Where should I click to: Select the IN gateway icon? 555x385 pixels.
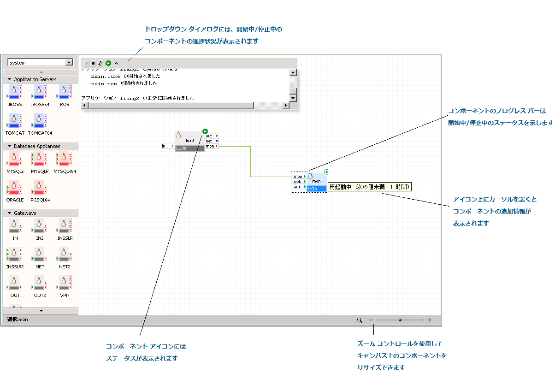(x=15, y=226)
